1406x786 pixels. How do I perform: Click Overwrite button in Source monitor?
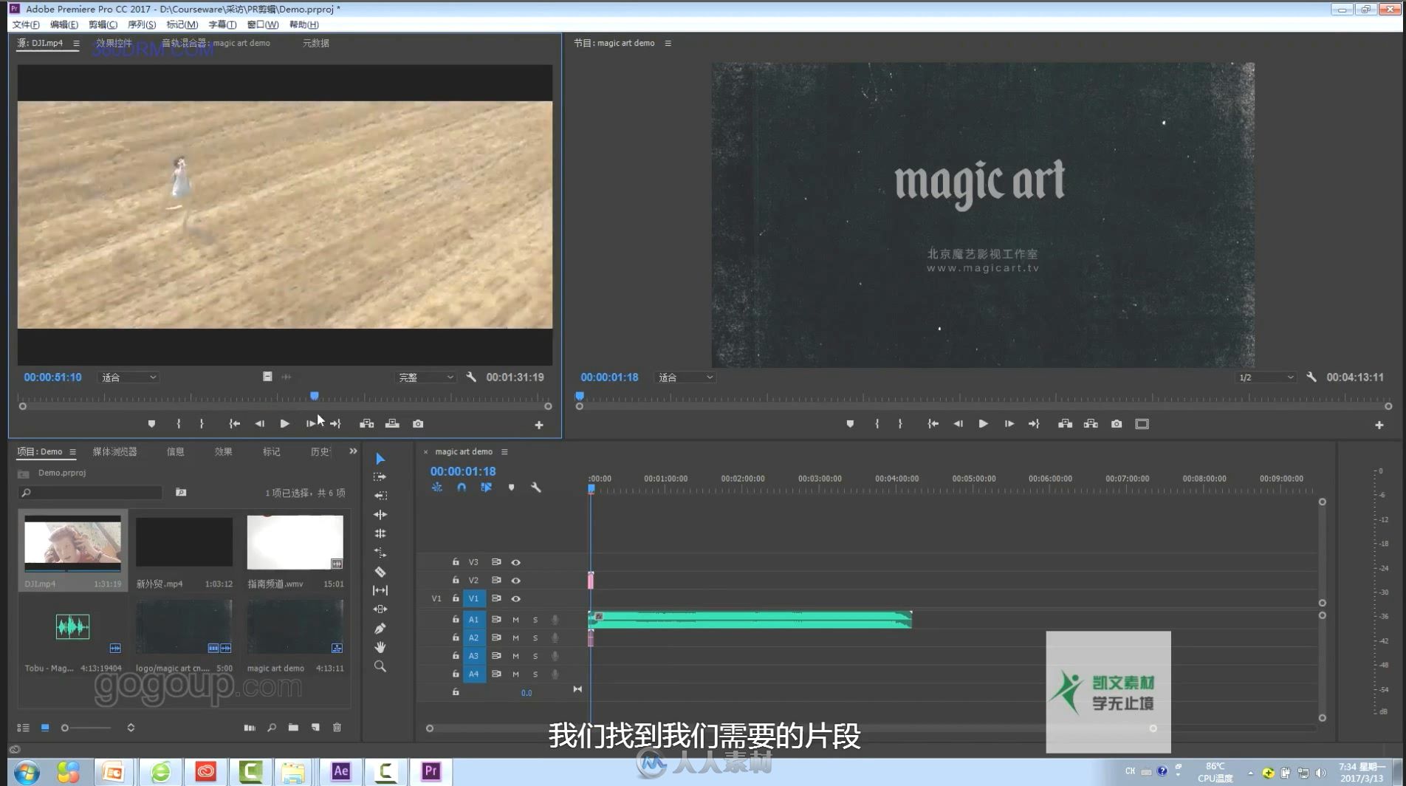(x=392, y=424)
